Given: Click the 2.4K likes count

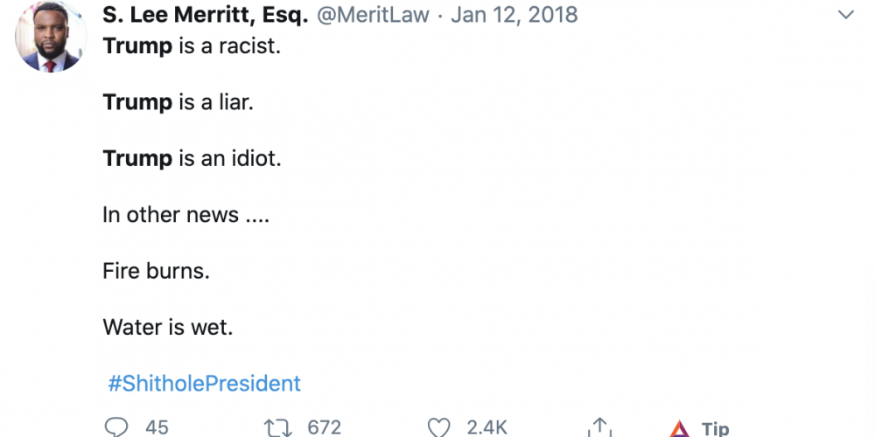Looking at the screenshot, I should (x=486, y=427).
